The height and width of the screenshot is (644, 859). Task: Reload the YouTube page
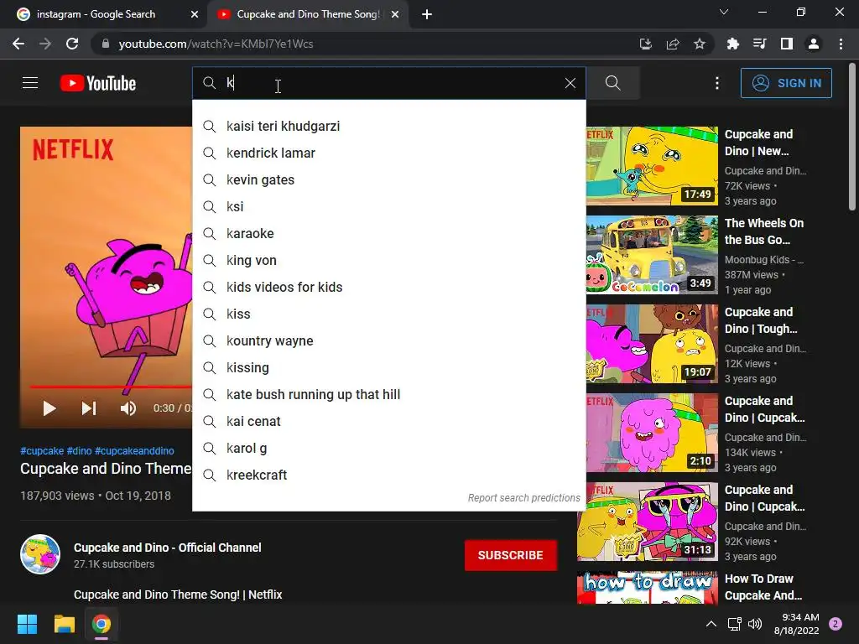point(72,44)
